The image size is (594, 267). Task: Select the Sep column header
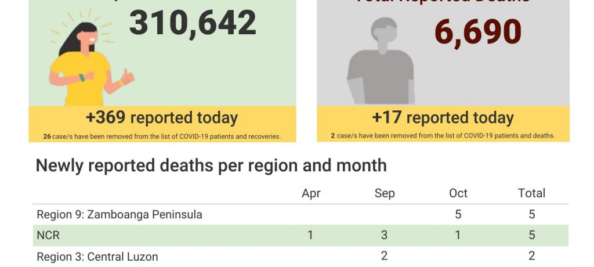(x=385, y=193)
